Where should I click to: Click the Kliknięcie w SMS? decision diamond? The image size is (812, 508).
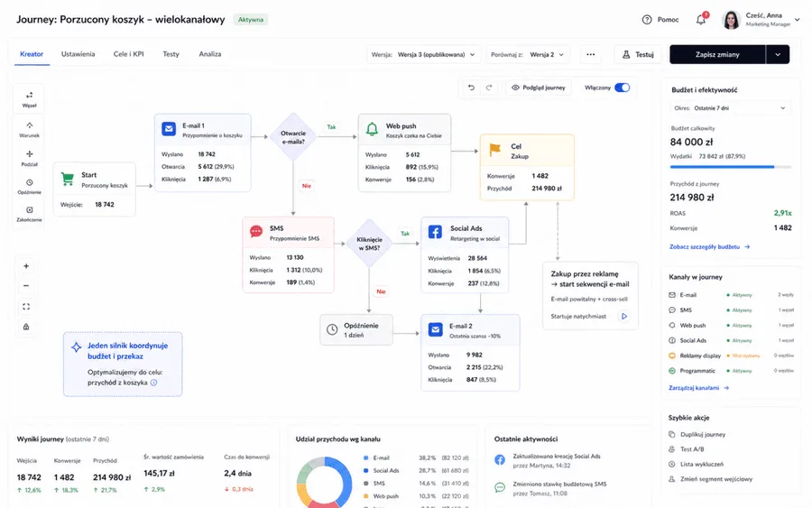coord(369,244)
